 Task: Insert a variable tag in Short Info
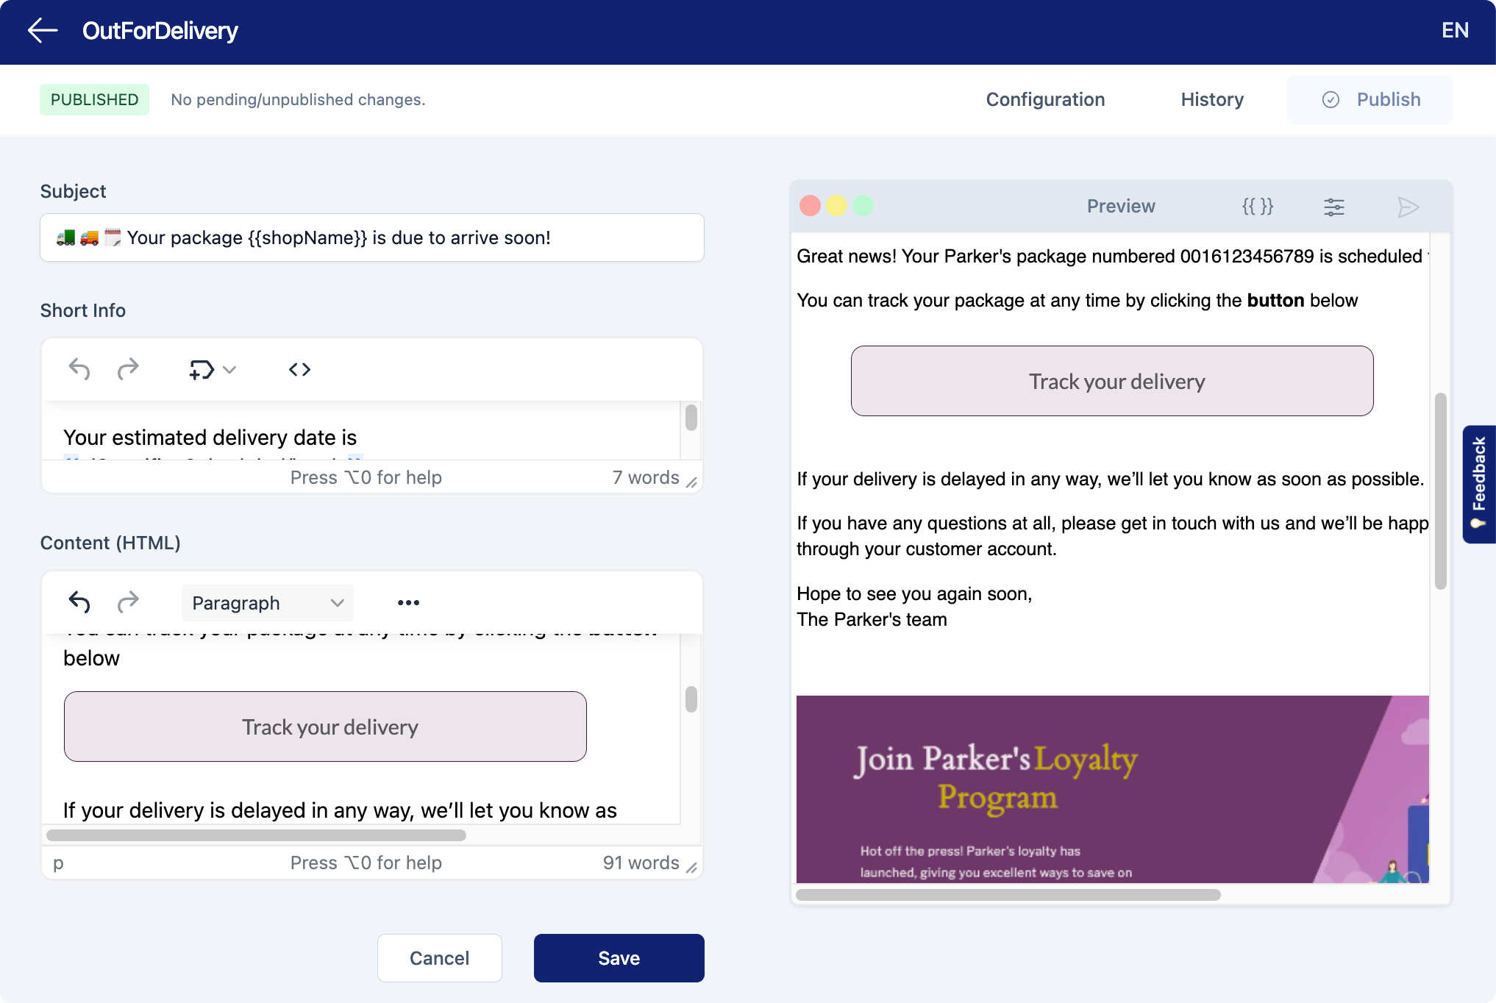pos(199,369)
